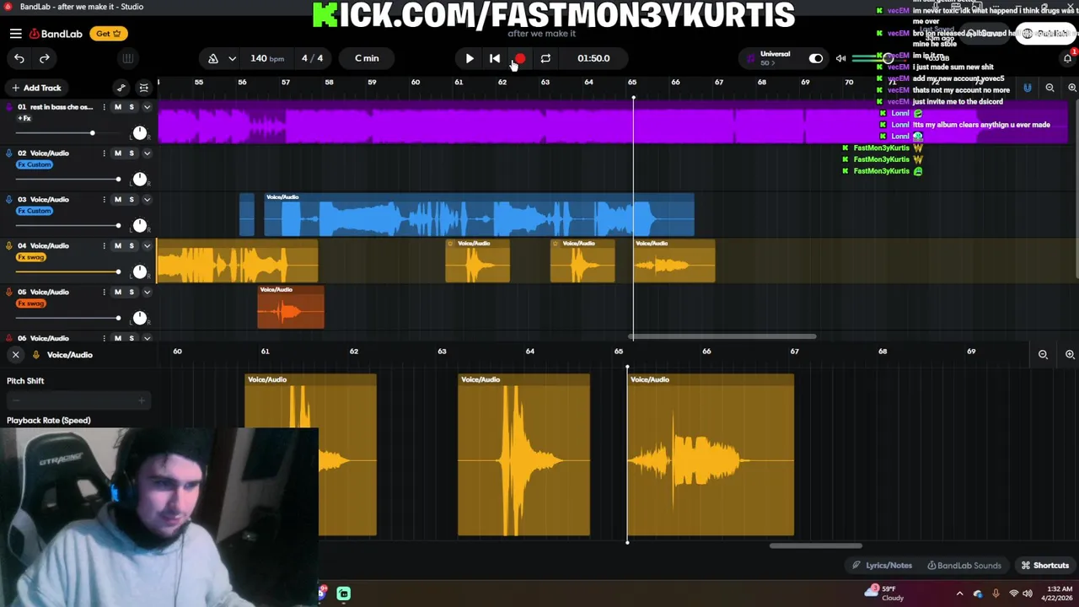Click the orange microphone icon of track 05
Screen dimensions: 1079x607
point(9,293)
